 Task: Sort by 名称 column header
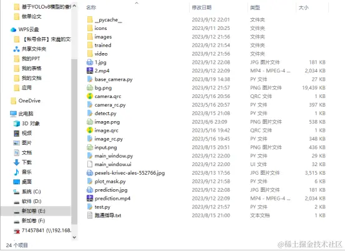(x=91, y=7)
